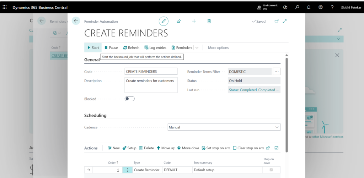Toggle the Blocked switch
The width and height of the screenshot is (364, 178).
[129, 99]
